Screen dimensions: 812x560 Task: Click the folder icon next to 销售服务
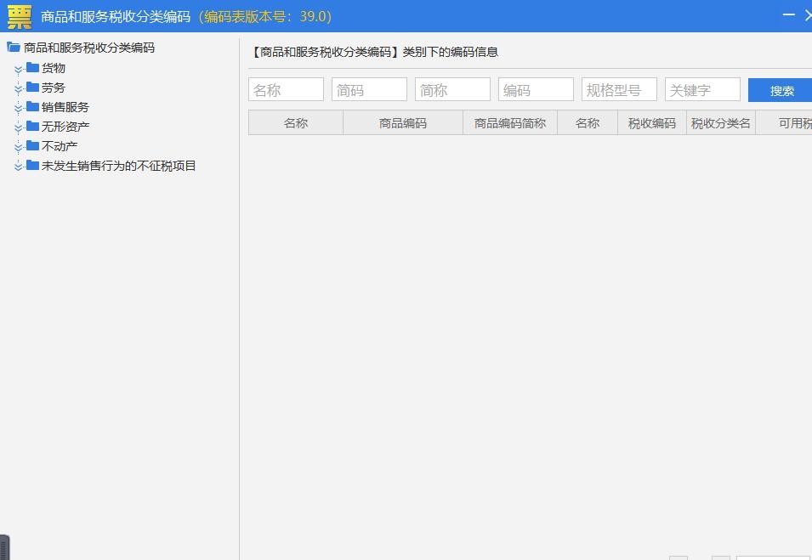point(33,106)
